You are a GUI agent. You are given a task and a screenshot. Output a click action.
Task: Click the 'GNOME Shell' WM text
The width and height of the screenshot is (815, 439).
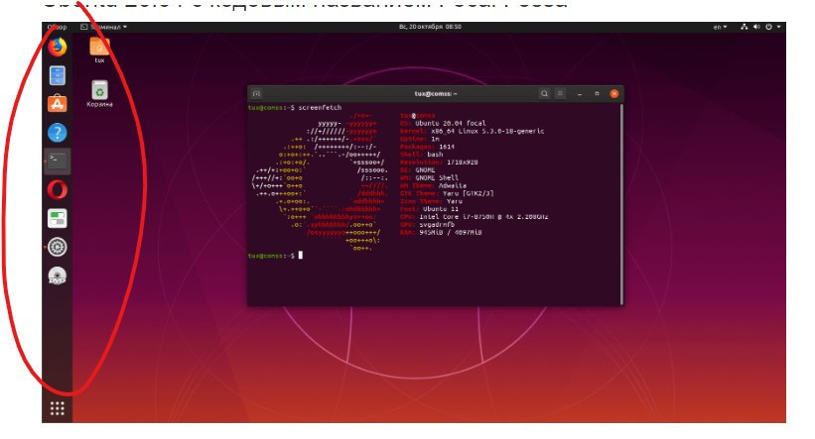click(x=437, y=178)
